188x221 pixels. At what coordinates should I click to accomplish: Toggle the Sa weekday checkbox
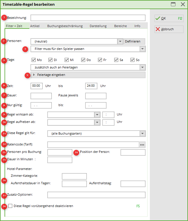(116, 60)
